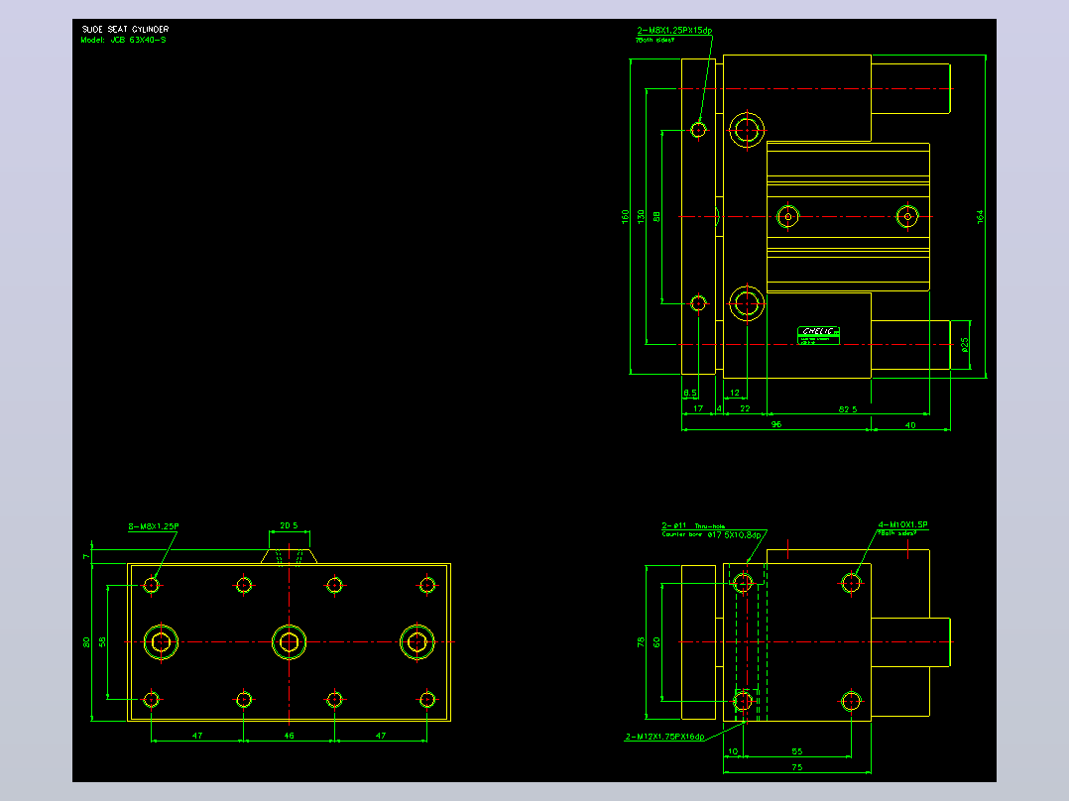Pick the "40" stroke dimension text
1069x801 pixels.
click(x=910, y=424)
